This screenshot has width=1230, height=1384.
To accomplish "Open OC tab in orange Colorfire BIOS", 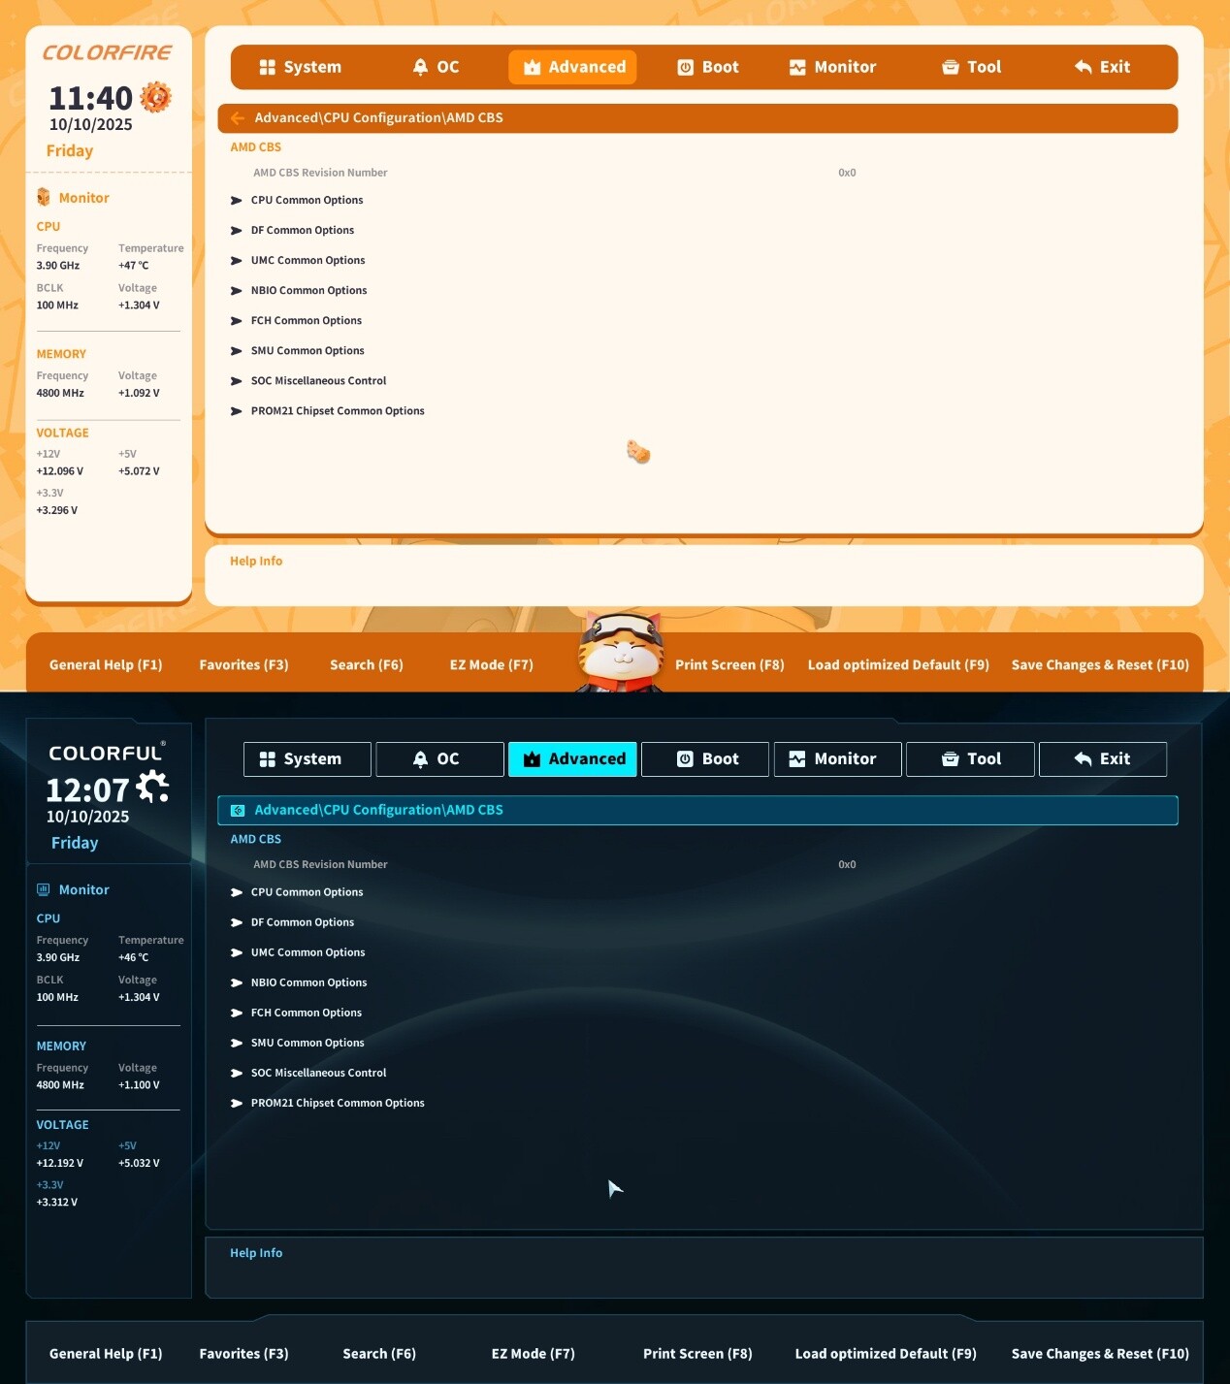I will click(436, 67).
